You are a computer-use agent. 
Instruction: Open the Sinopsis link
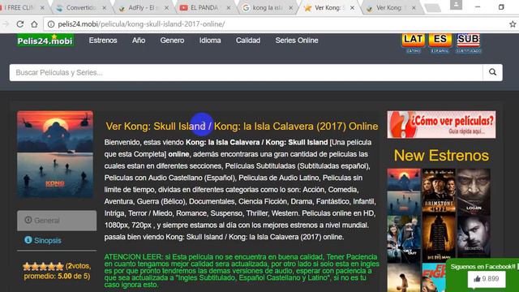tap(48, 240)
